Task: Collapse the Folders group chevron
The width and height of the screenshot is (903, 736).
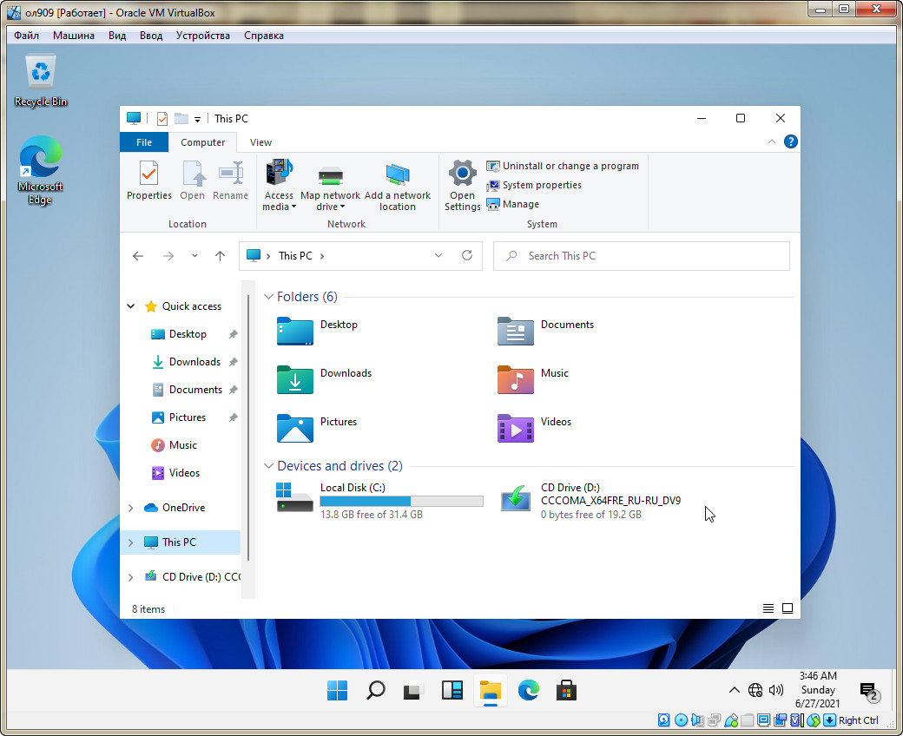Action: click(x=269, y=297)
